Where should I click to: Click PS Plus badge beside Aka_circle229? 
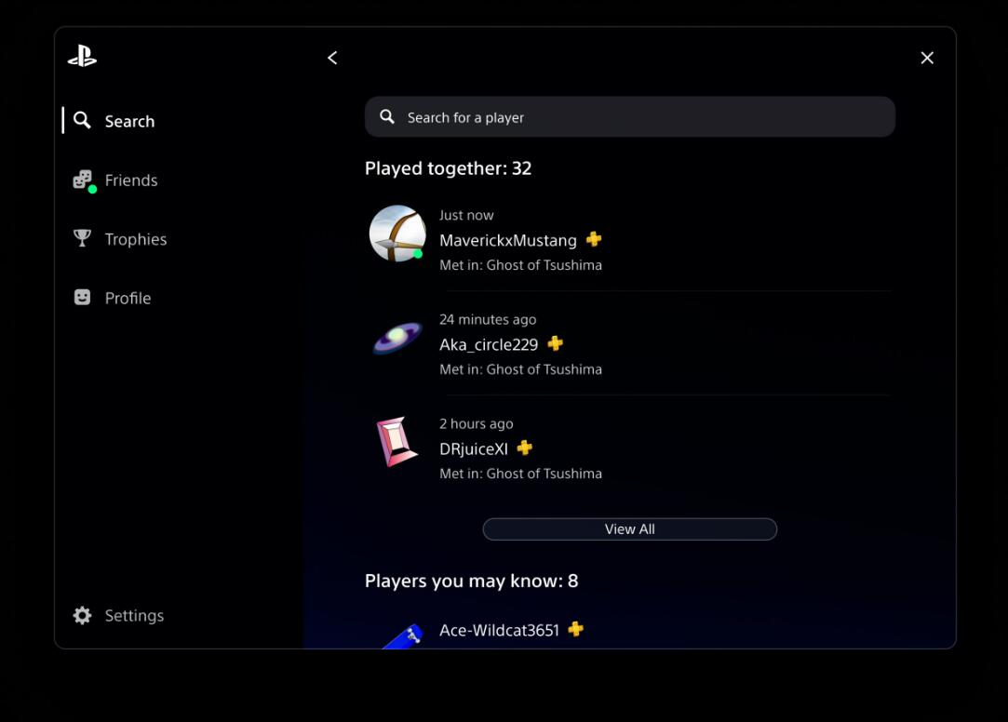coord(555,344)
